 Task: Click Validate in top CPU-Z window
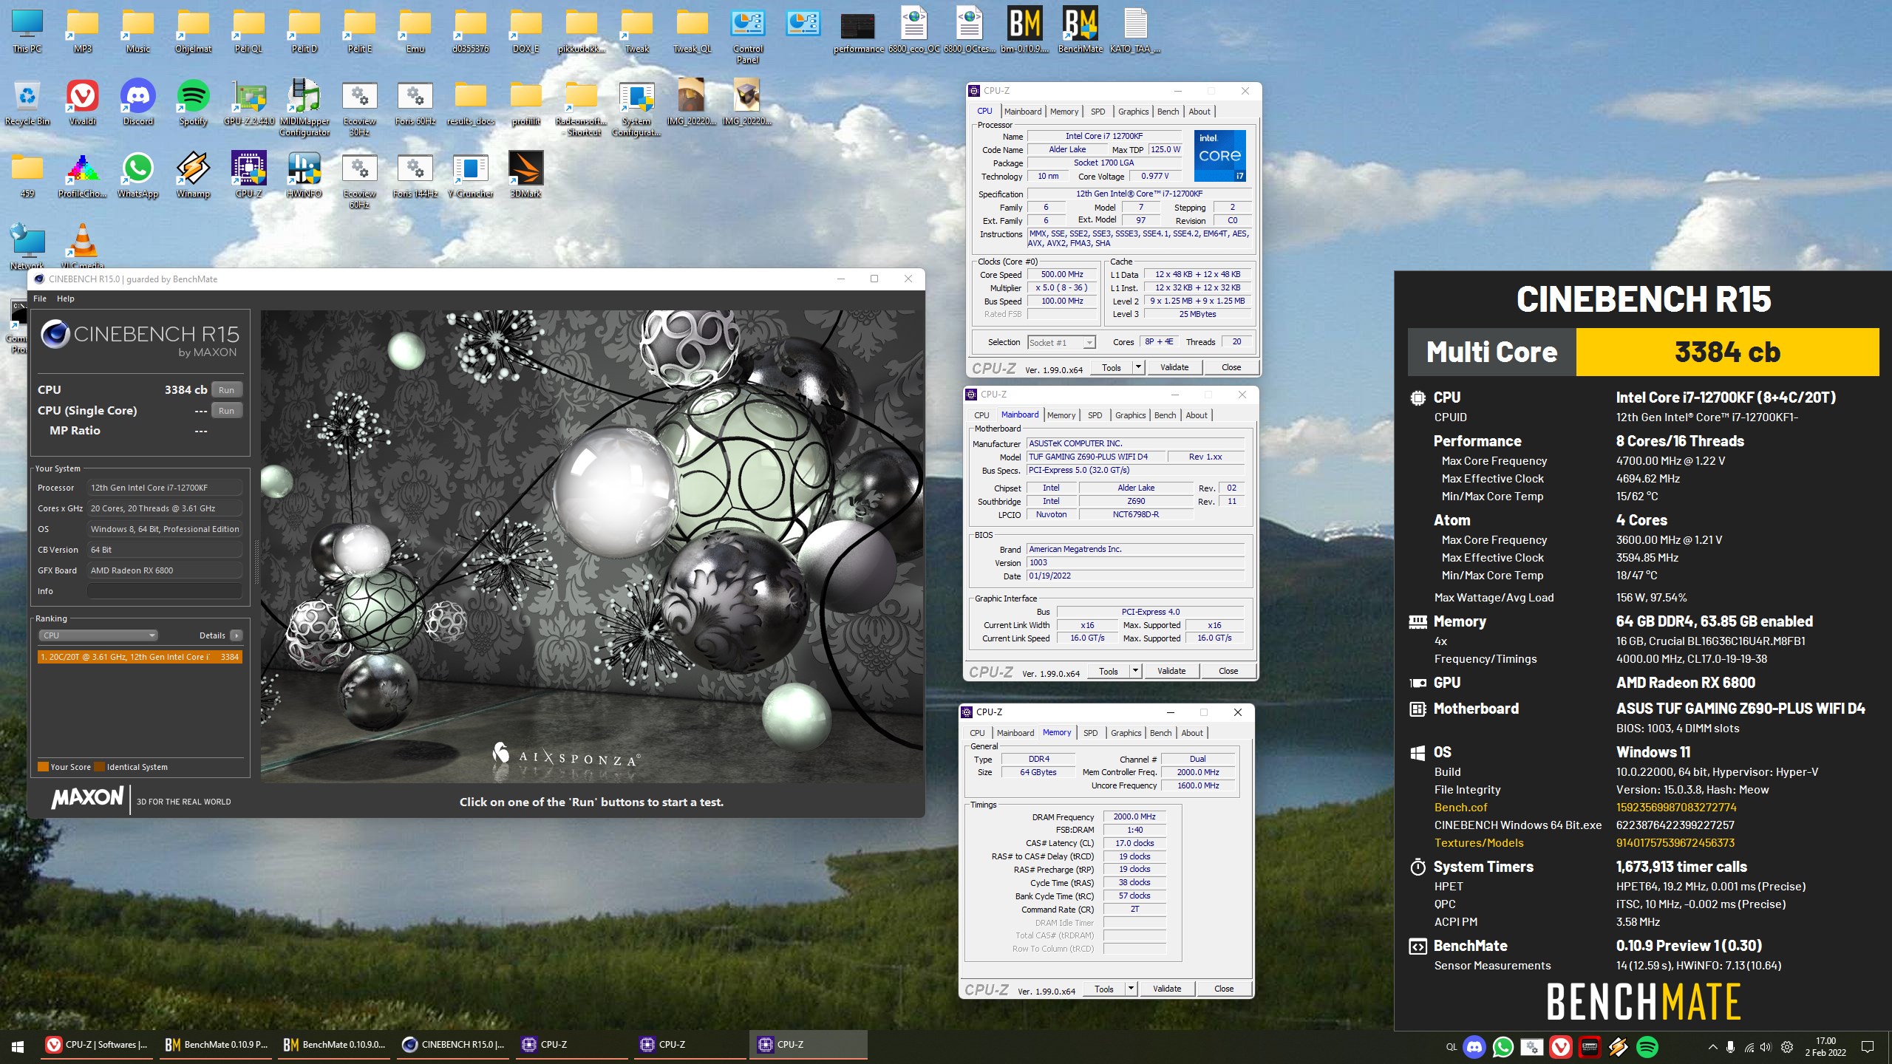click(x=1174, y=367)
